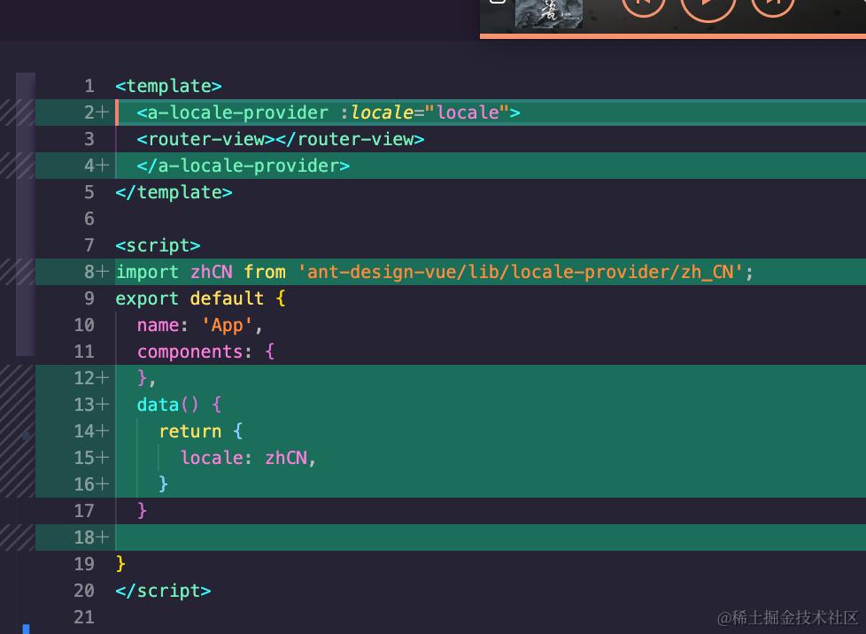The width and height of the screenshot is (866, 634).
Task: Click the 'ant-design-vue/lib/locale-provider/zh_CN' path string
Action: (x=520, y=272)
